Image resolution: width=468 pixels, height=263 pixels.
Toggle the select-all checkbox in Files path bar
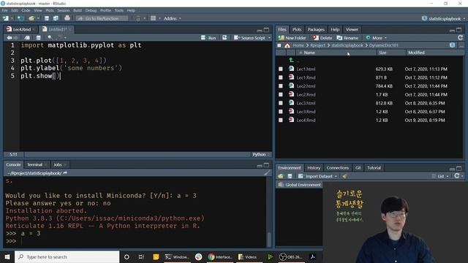pyautogui.click(x=279, y=45)
